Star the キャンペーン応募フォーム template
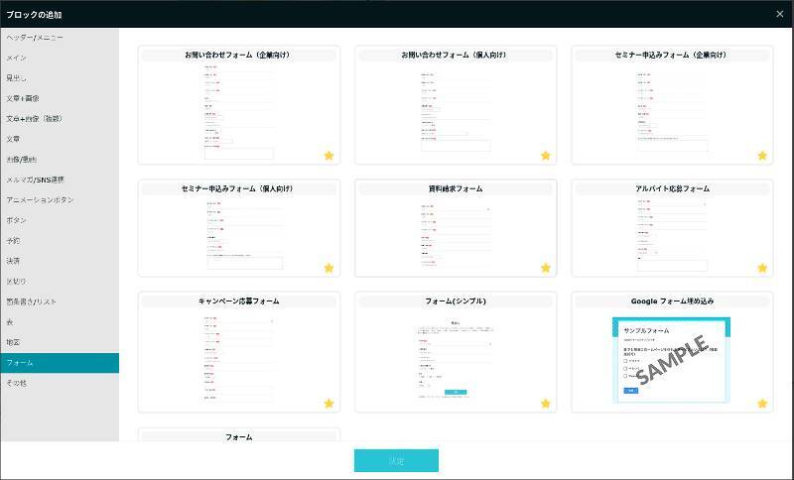This screenshot has height=480, width=794. tap(329, 404)
